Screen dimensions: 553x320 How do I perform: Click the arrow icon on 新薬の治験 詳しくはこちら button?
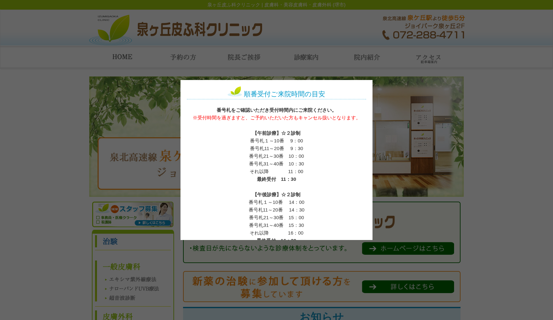[x=373, y=287]
